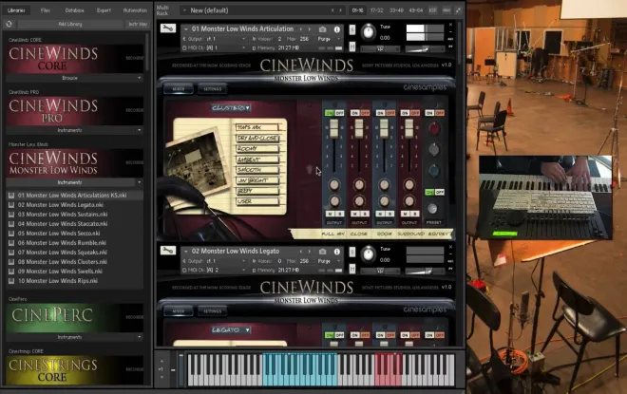Open Instruments dropdown under Monster Low Winds
This screenshot has height=394, width=627.
[x=74, y=182]
